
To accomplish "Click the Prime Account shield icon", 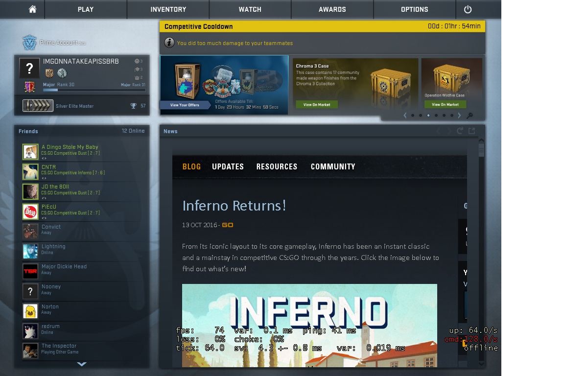I will [29, 43].
